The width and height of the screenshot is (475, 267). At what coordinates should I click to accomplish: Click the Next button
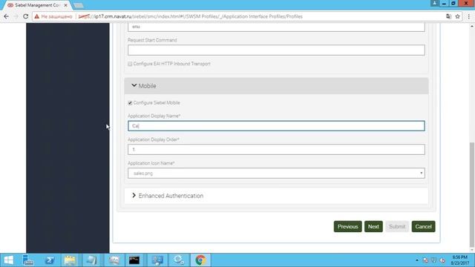(373, 226)
